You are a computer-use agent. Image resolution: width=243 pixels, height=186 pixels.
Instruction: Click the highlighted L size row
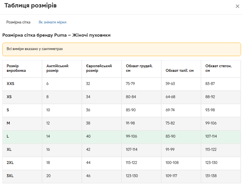click(8, 136)
